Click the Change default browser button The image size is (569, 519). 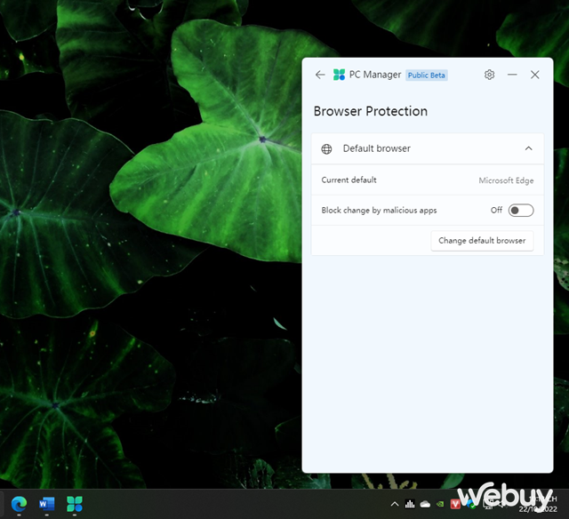pyautogui.click(x=482, y=241)
